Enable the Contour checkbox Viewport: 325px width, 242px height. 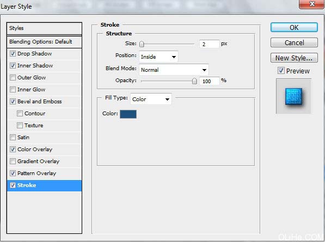[x=20, y=114]
